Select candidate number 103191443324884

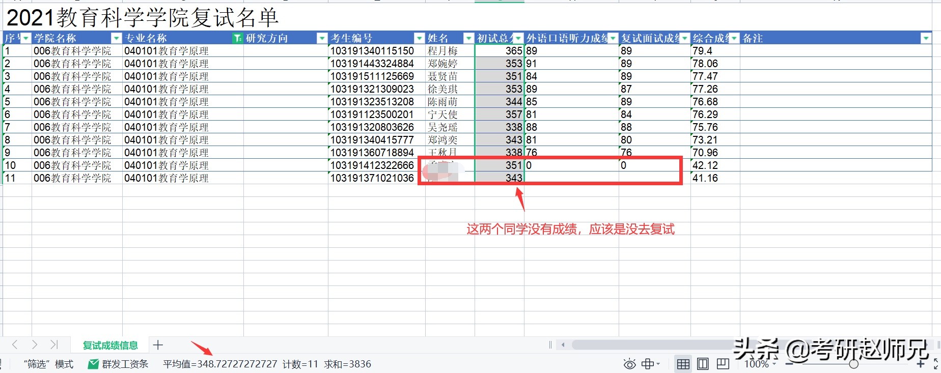pyautogui.click(x=377, y=64)
